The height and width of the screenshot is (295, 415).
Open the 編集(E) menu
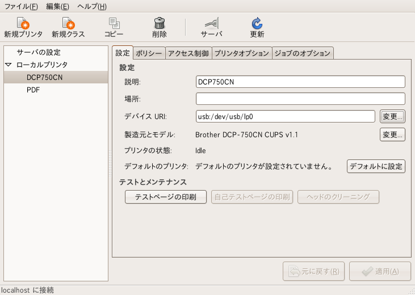[x=57, y=6]
